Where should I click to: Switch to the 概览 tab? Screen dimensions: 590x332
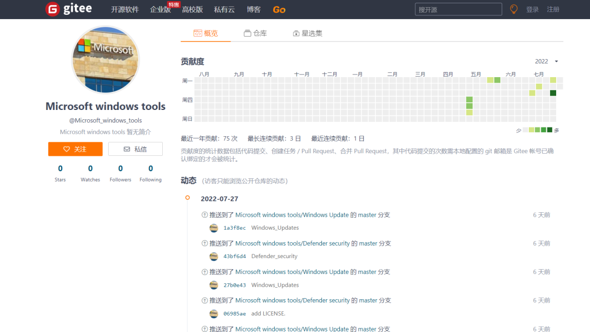pyautogui.click(x=206, y=33)
